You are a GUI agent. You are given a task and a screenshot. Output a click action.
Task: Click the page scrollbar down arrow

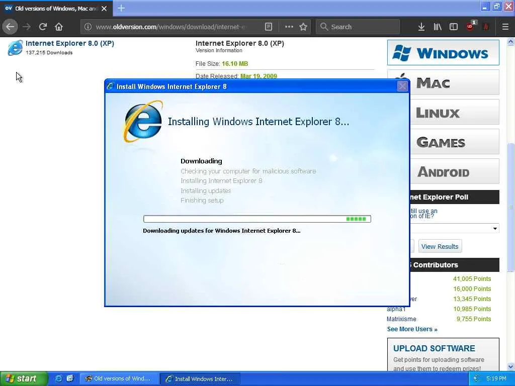510,366
